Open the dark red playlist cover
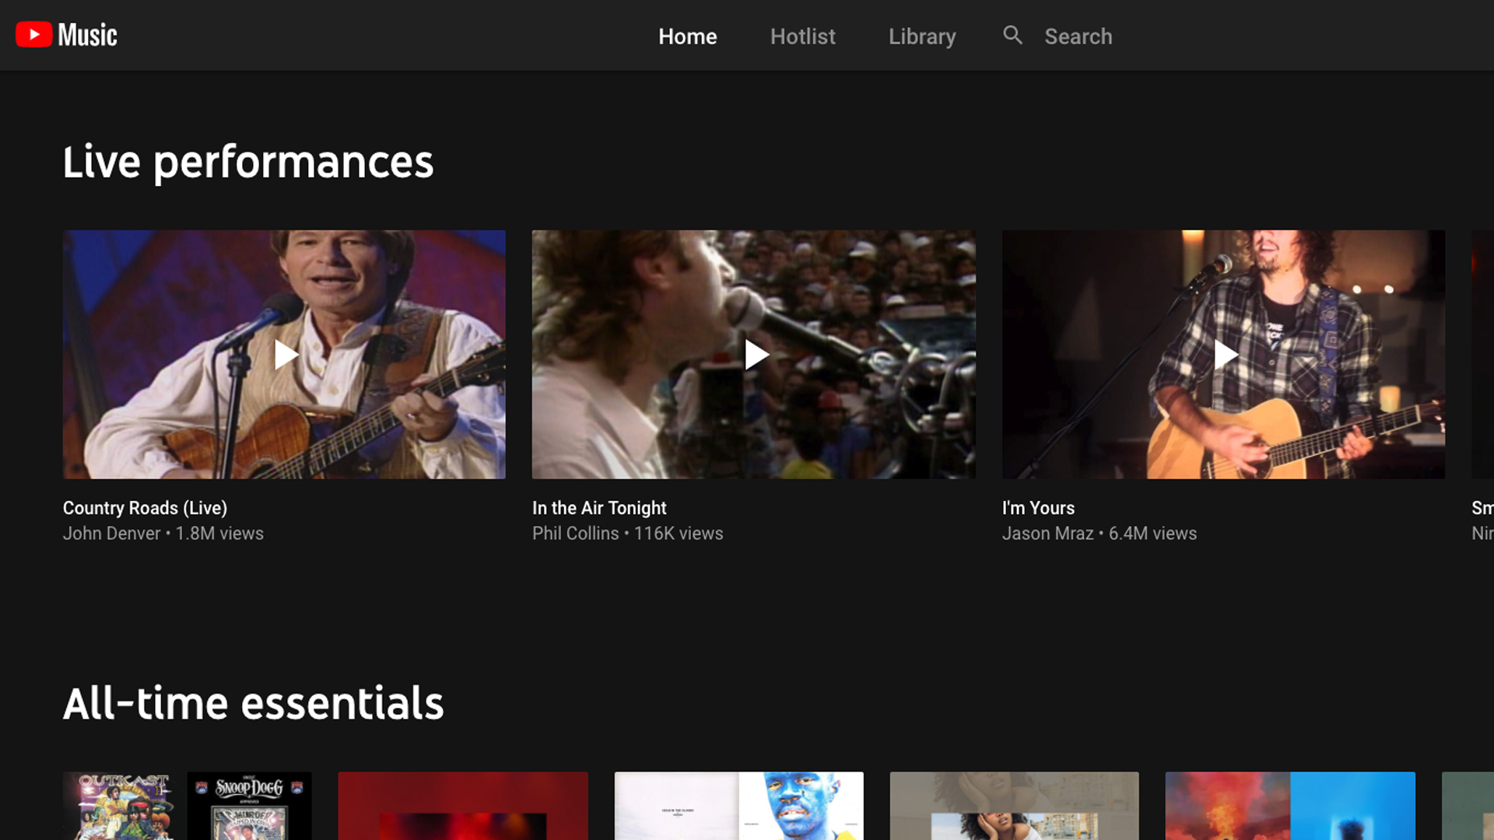The height and width of the screenshot is (840, 1494). (463, 805)
